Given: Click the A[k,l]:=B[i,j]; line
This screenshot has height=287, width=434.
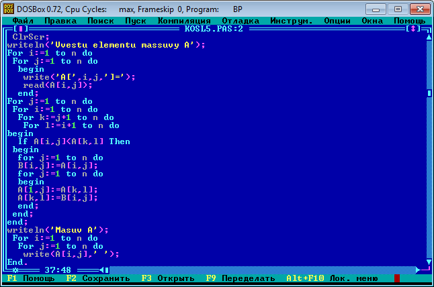Looking at the screenshot, I should click(58, 198).
